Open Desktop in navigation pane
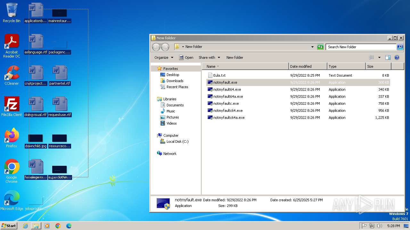This screenshot has height=230, width=410. [x=173, y=75]
